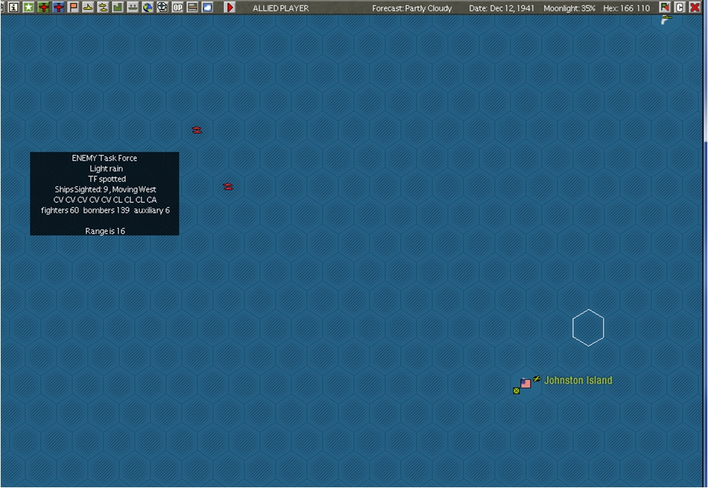The image size is (708, 488).
Task: Click the ENEMY Task Force tooltip header
Action: [x=104, y=158]
